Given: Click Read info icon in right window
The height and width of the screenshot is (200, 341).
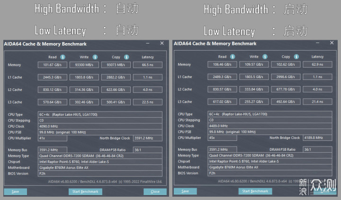Looking at the screenshot, I should (233, 57).
